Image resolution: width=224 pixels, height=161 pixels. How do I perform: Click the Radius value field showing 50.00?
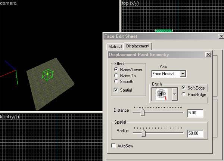coord(195,133)
